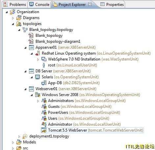Click the Properties table icon

point(102,4)
